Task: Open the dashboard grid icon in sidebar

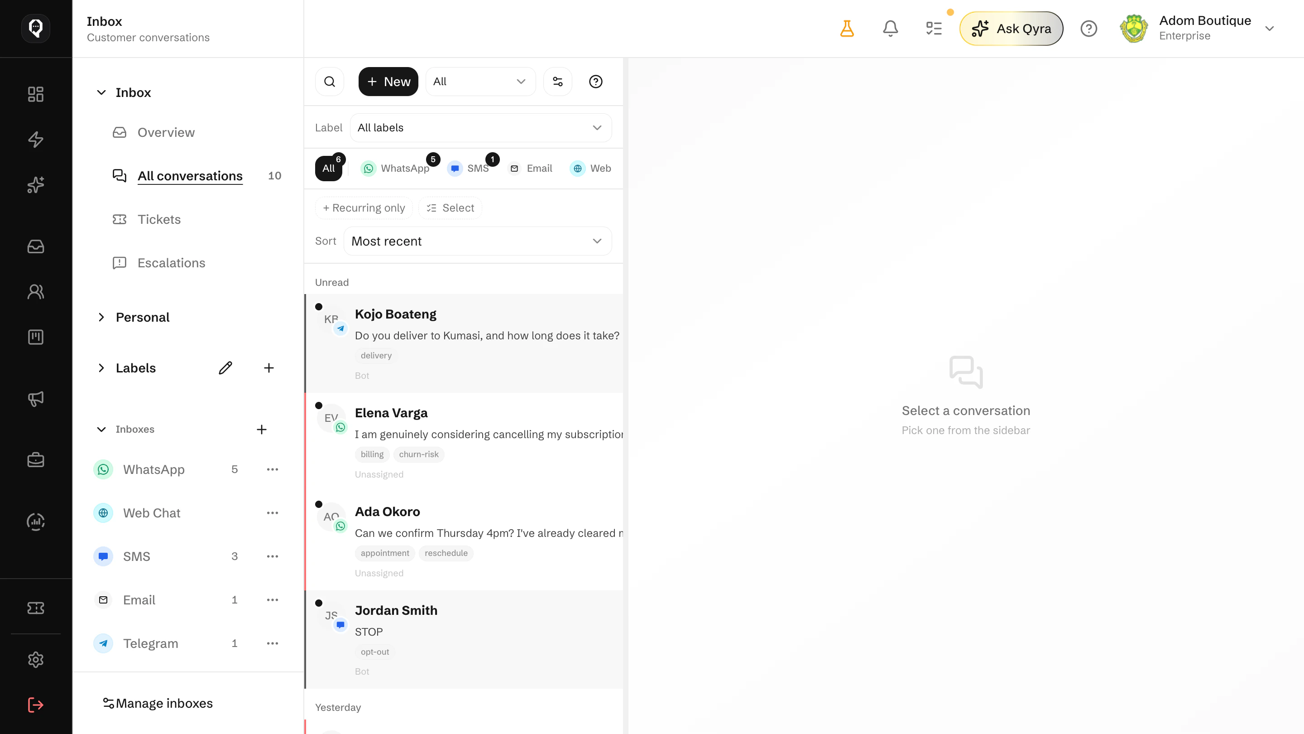Action: [x=35, y=94]
